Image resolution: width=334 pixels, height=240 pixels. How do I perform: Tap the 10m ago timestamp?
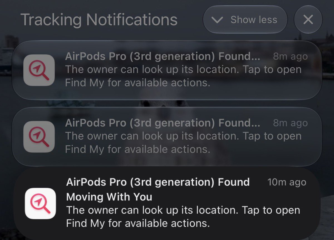click(287, 182)
